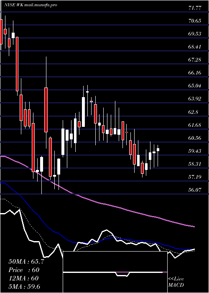
Task: Click the 57.19 price axis label
Action: coord(195,177)
